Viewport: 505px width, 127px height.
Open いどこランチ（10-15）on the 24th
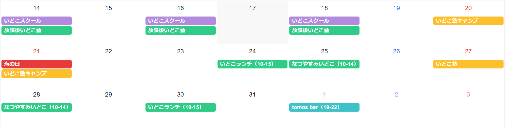click(x=253, y=64)
